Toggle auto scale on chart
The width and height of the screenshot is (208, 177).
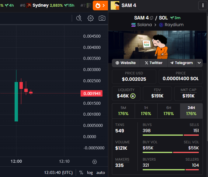[101, 172]
